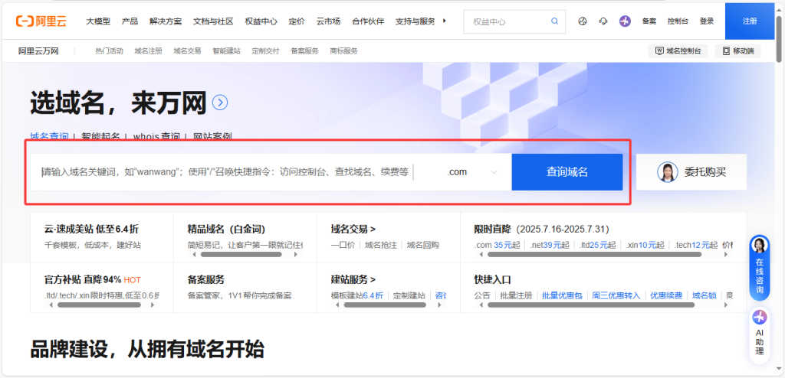Click the 移动端 phone icon
The image size is (785, 378).
pyautogui.click(x=726, y=51)
